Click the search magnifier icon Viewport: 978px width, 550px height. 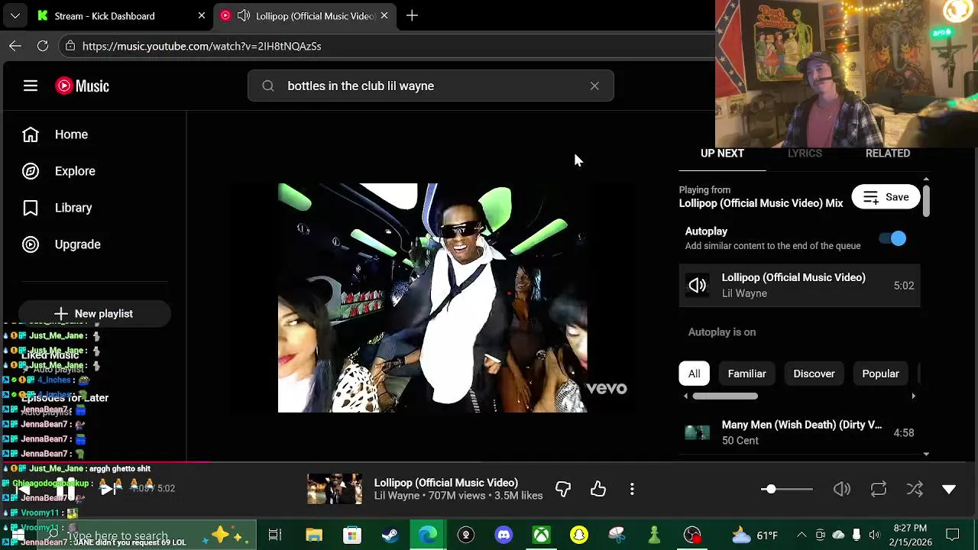tap(268, 86)
